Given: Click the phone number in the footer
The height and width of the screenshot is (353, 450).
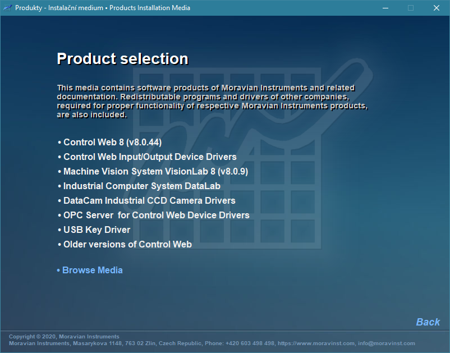Looking at the screenshot, I should [x=250, y=343].
